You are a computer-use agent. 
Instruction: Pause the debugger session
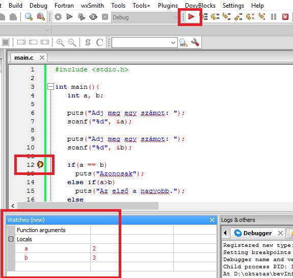(x=274, y=17)
